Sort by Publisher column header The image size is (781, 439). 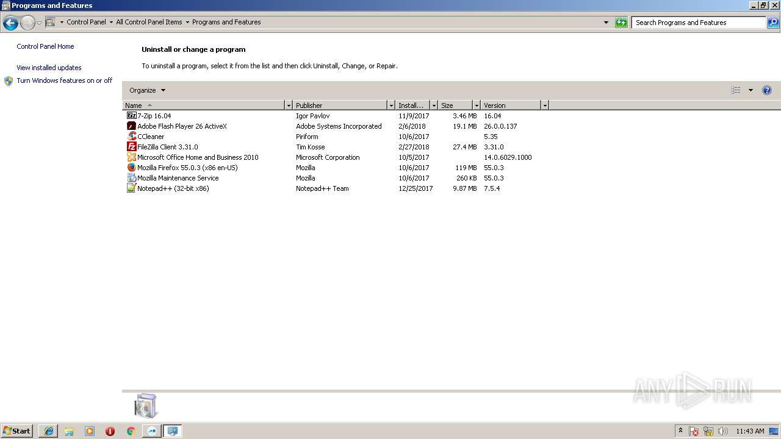(340, 105)
